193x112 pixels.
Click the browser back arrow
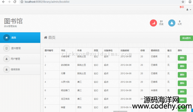coord(4,2)
